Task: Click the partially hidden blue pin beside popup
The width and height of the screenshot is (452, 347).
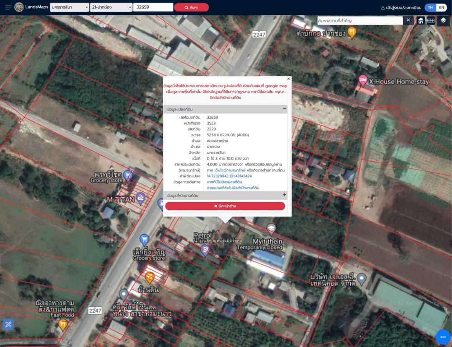Action: [160, 204]
